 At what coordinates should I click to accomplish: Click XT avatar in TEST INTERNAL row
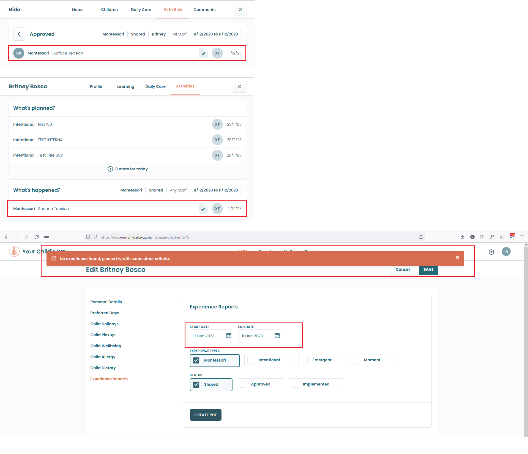pos(217,140)
